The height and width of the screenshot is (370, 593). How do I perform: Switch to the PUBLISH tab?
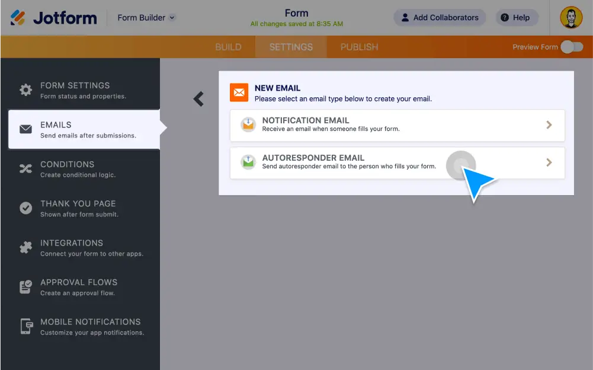tap(359, 47)
